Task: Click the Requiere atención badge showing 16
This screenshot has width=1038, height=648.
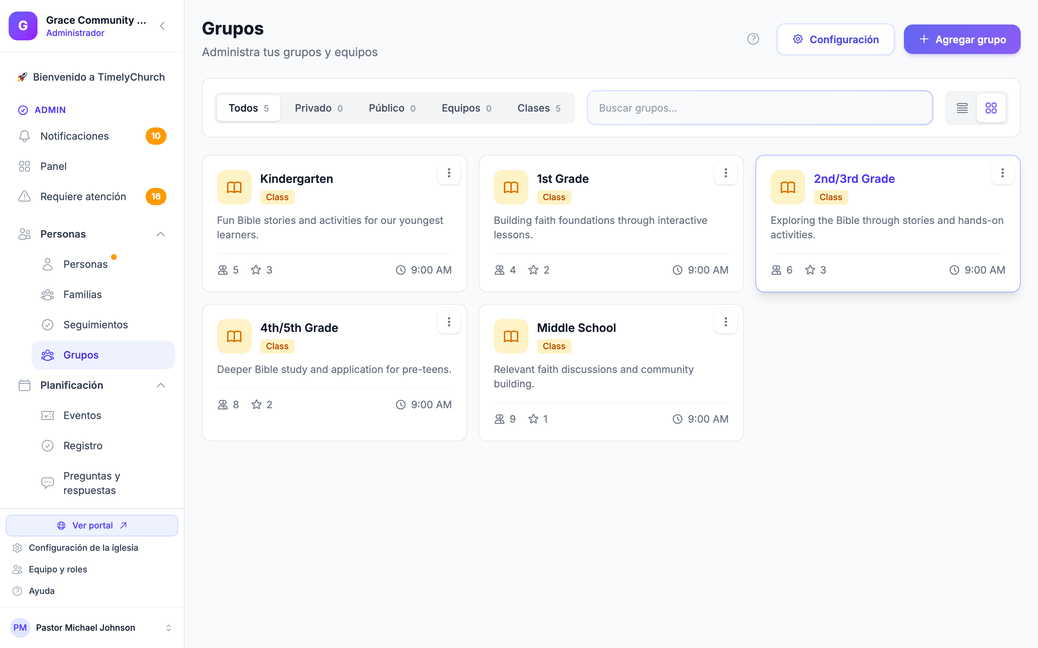Action: point(156,196)
